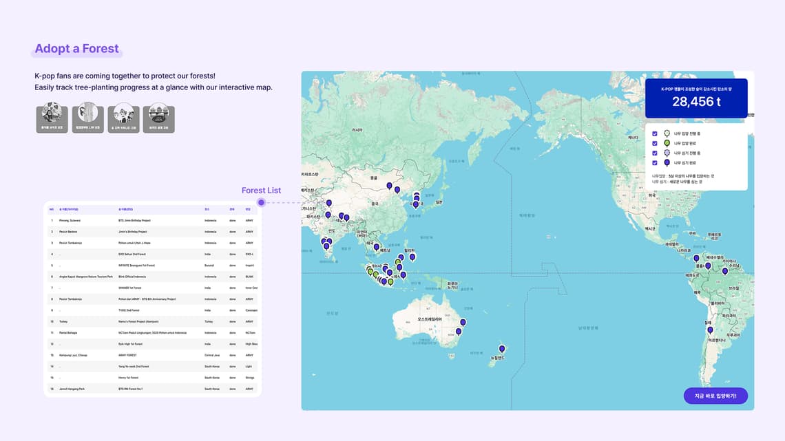Select the map pin over Thailand
785x441 pixels.
[x=377, y=247]
